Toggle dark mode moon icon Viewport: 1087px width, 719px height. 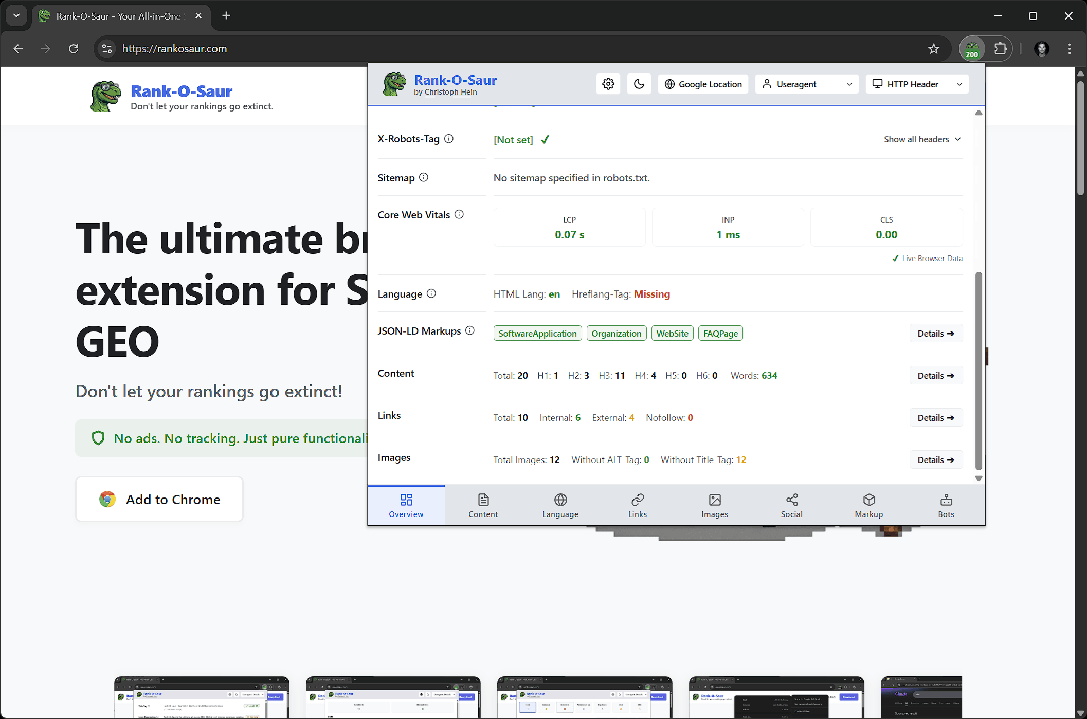tap(639, 84)
